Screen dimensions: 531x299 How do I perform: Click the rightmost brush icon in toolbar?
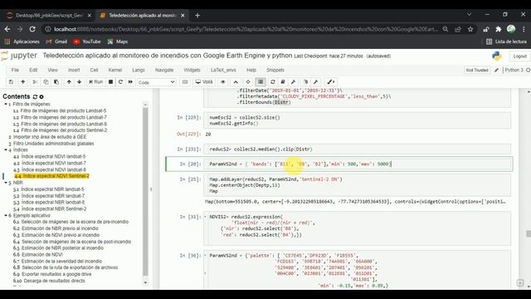[x=330, y=82]
